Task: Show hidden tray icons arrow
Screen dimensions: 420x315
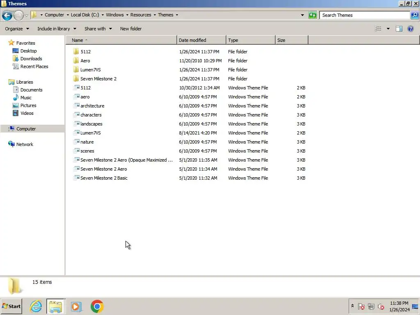Action: click(x=352, y=306)
